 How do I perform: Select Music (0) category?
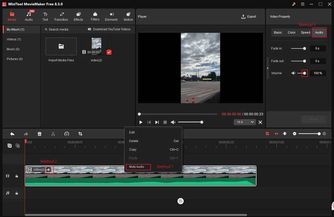[13, 49]
